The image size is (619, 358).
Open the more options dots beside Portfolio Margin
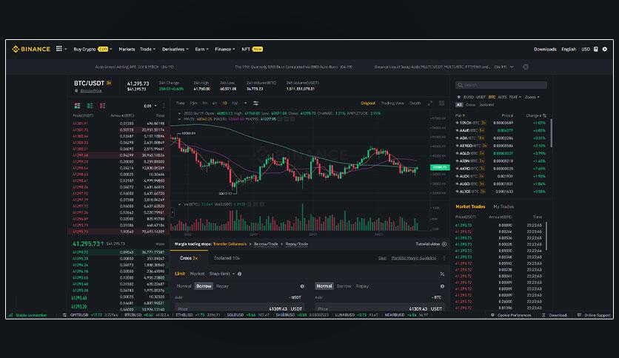pyautogui.click(x=444, y=258)
